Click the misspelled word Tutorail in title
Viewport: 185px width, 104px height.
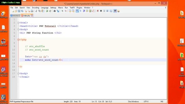pyautogui.click(x=50, y=26)
